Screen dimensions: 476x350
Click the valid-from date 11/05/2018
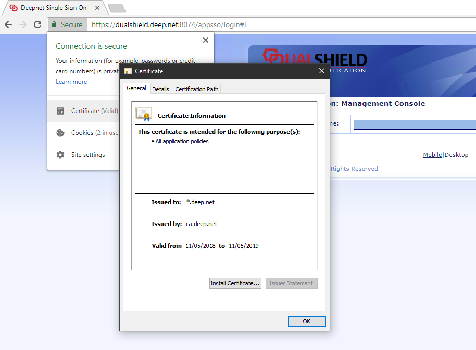point(201,246)
